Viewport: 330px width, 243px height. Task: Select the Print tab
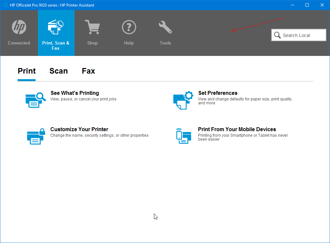(x=26, y=71)
